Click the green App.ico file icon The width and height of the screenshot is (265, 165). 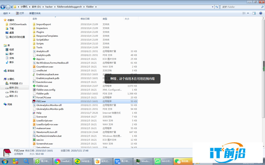tap(34, 59)
